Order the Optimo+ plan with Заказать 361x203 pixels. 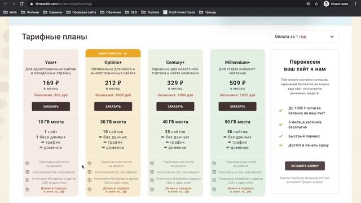tap(113, 107)
